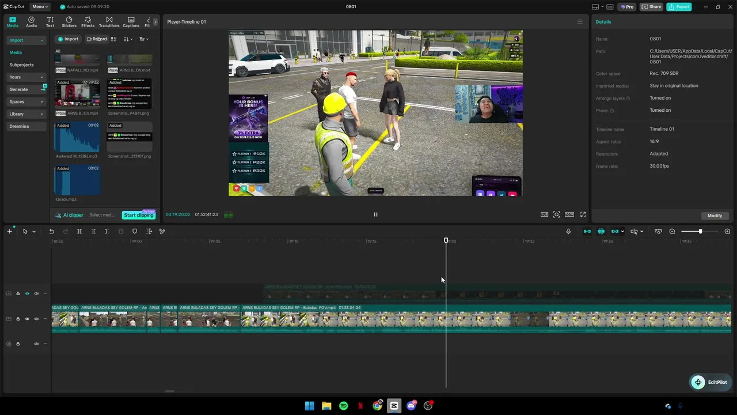Pause the video playback
The height and width of the screenshot is (415, 737).
pyautogui.click(x=375, y=214)
